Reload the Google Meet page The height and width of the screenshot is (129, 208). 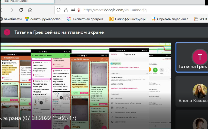[21, 10]
